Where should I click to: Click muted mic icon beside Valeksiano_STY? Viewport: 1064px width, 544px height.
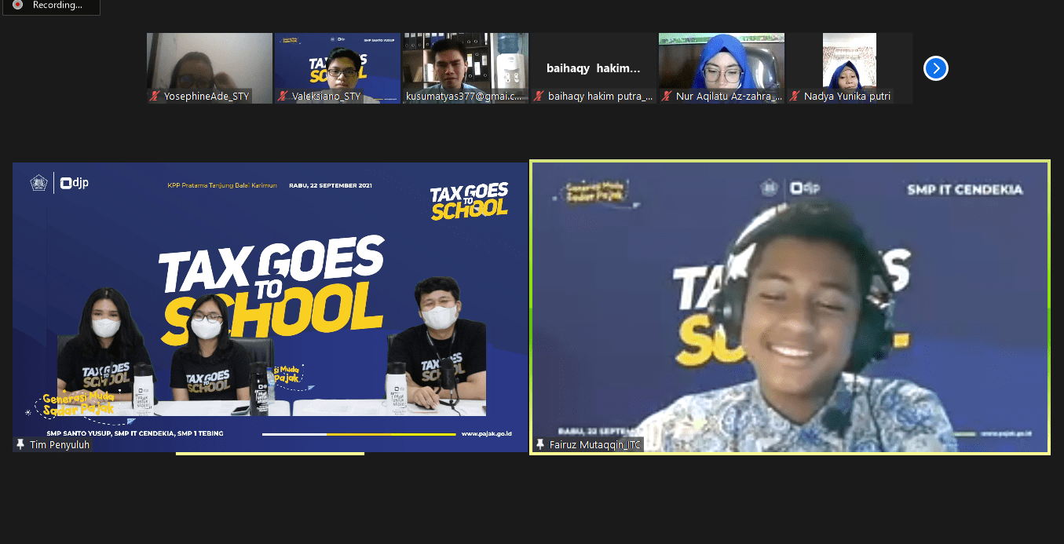pyautogui.click(x=283, y=97)
